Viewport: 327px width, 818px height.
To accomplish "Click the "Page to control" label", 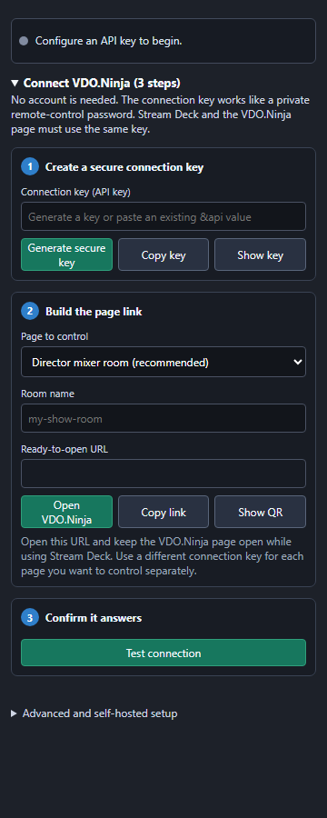I will tap(54, 336).
